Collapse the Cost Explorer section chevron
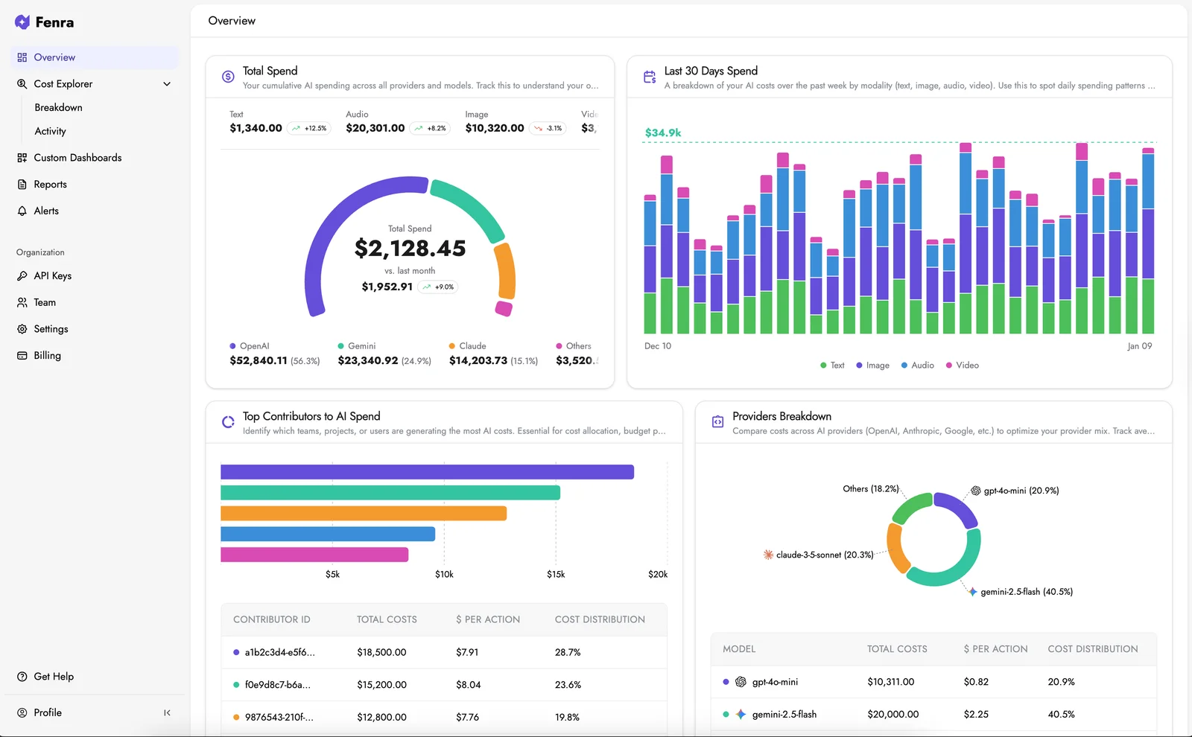The width and height of the screenshot is (1192, 737). [x=167, y=83]
